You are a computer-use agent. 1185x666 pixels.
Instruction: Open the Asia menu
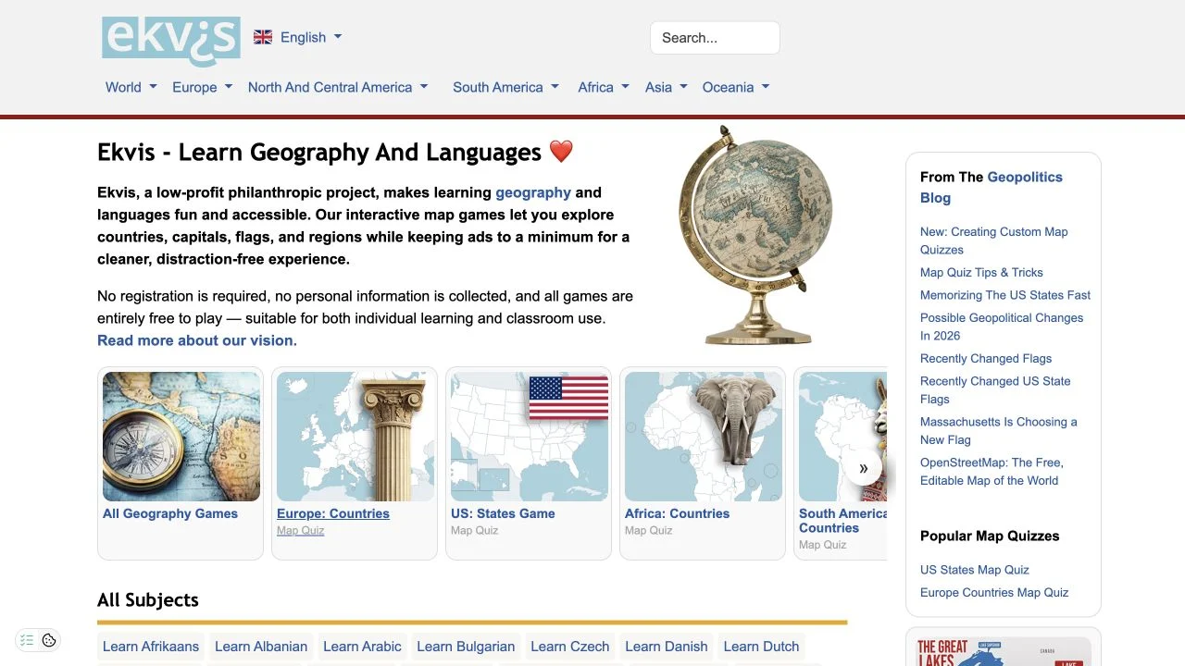point(667,87)
